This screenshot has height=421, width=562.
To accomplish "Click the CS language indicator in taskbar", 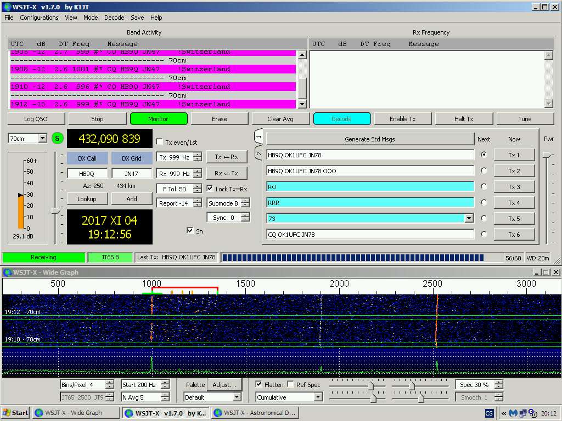I will (x=489, y=413).
